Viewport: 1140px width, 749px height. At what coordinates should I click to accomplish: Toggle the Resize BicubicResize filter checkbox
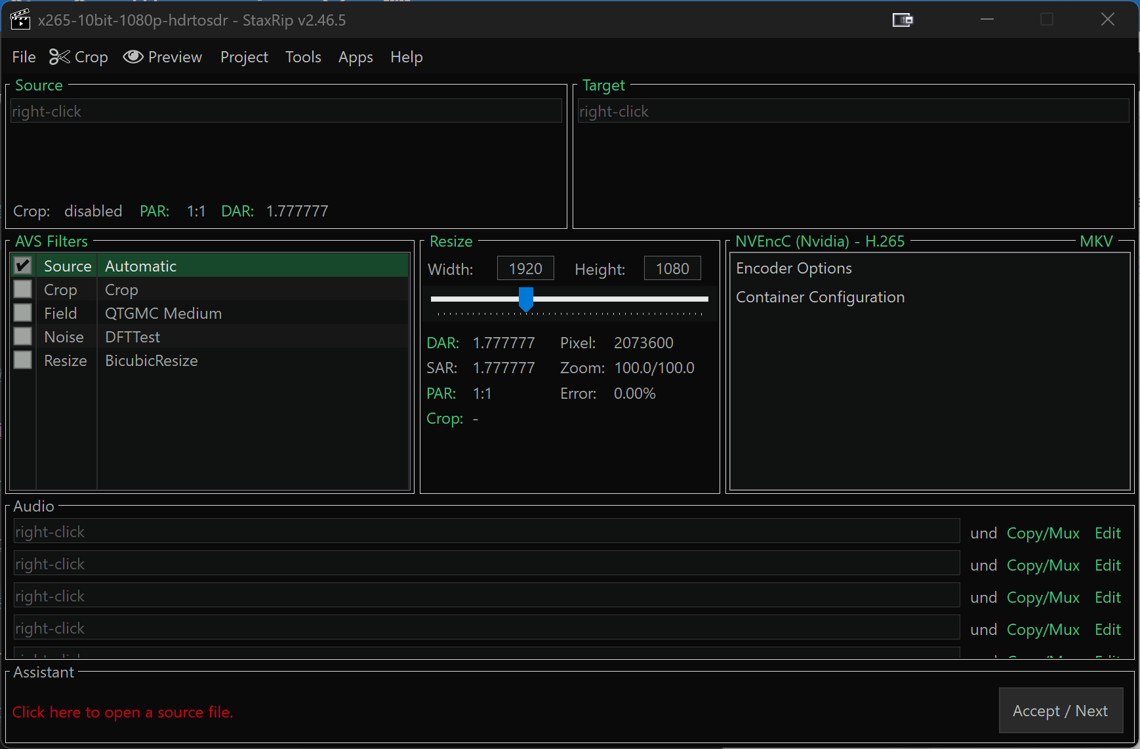(x=23, y=360)
